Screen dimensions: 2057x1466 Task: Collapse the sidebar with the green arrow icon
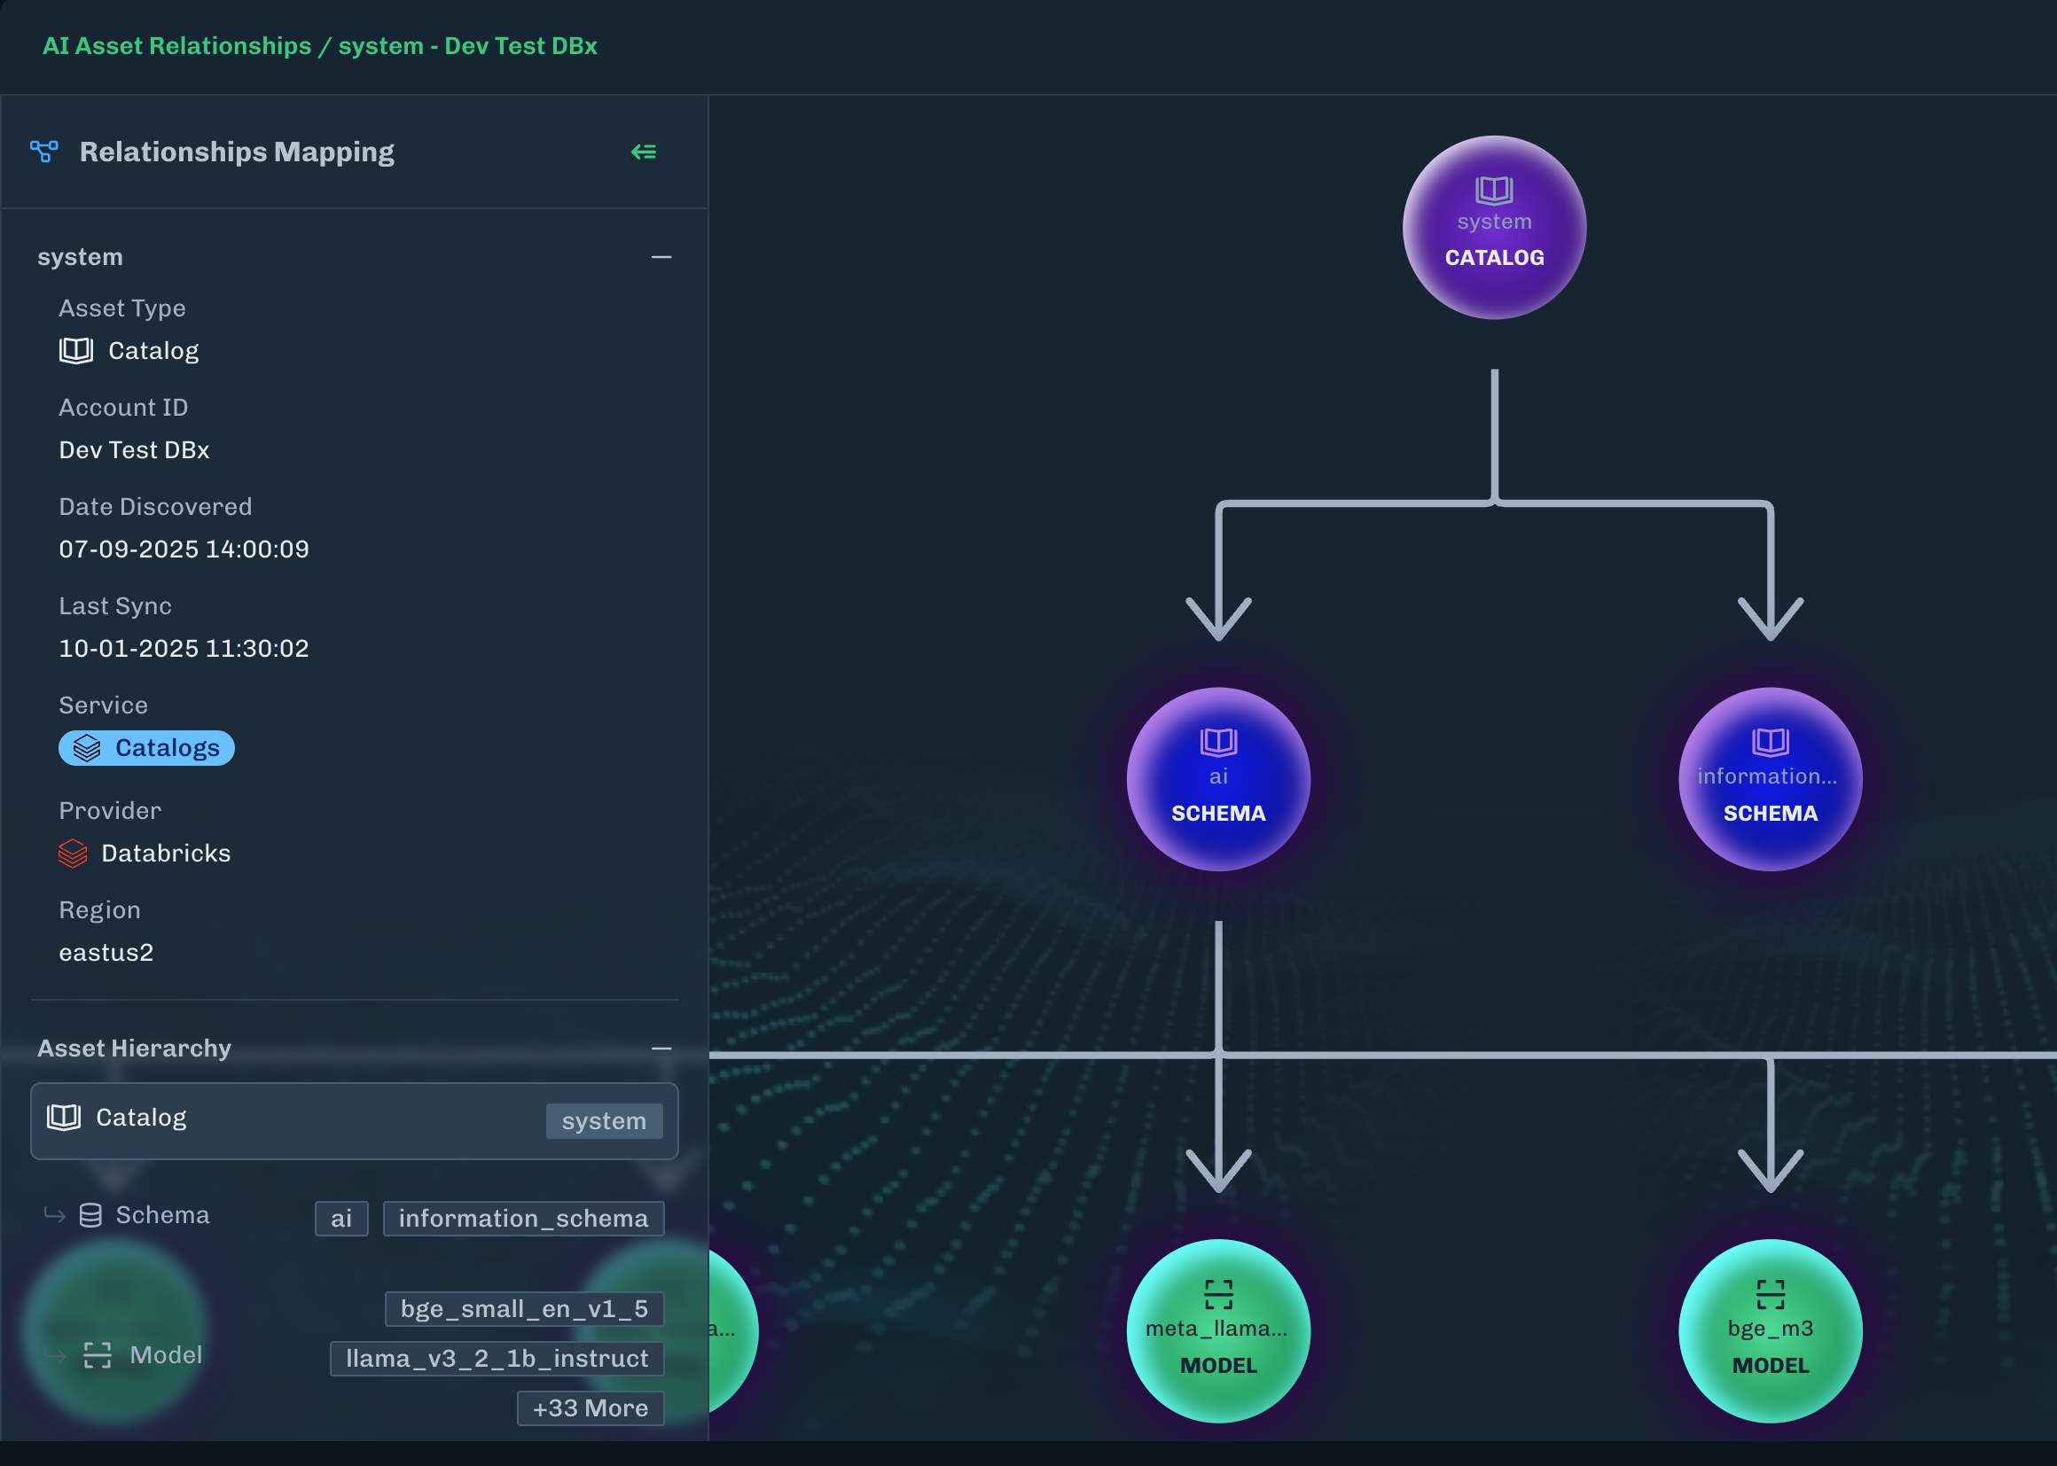pos(644,152)
